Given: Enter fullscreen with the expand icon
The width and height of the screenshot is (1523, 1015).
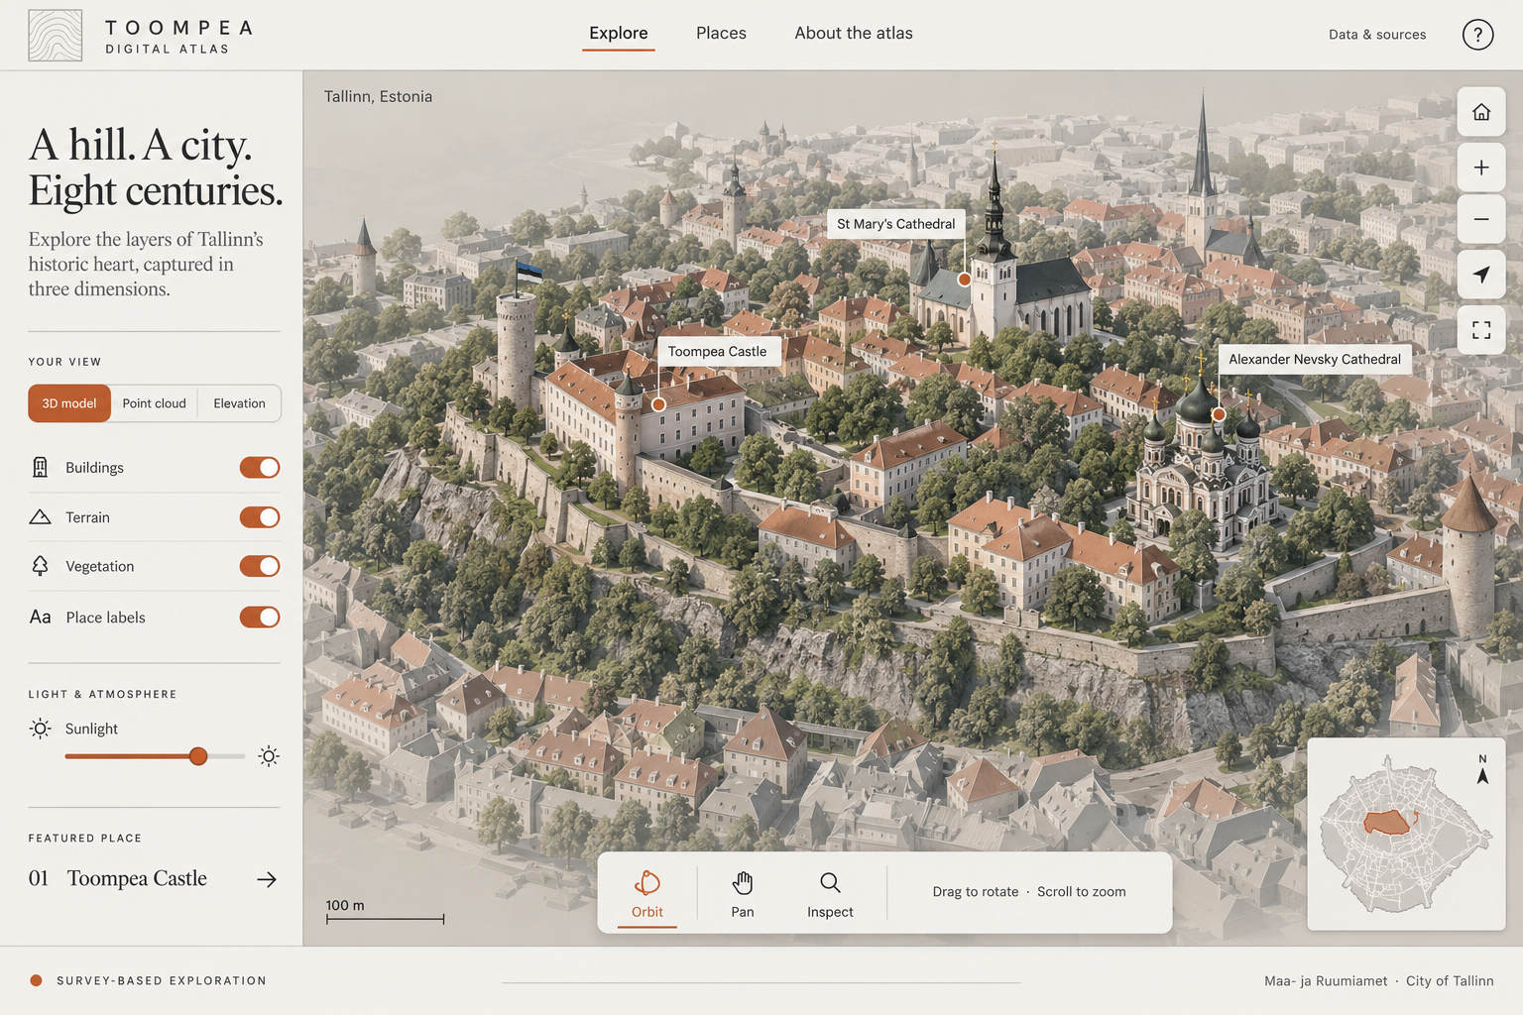Looking at the screenshot, I should tap(1481, 330).
